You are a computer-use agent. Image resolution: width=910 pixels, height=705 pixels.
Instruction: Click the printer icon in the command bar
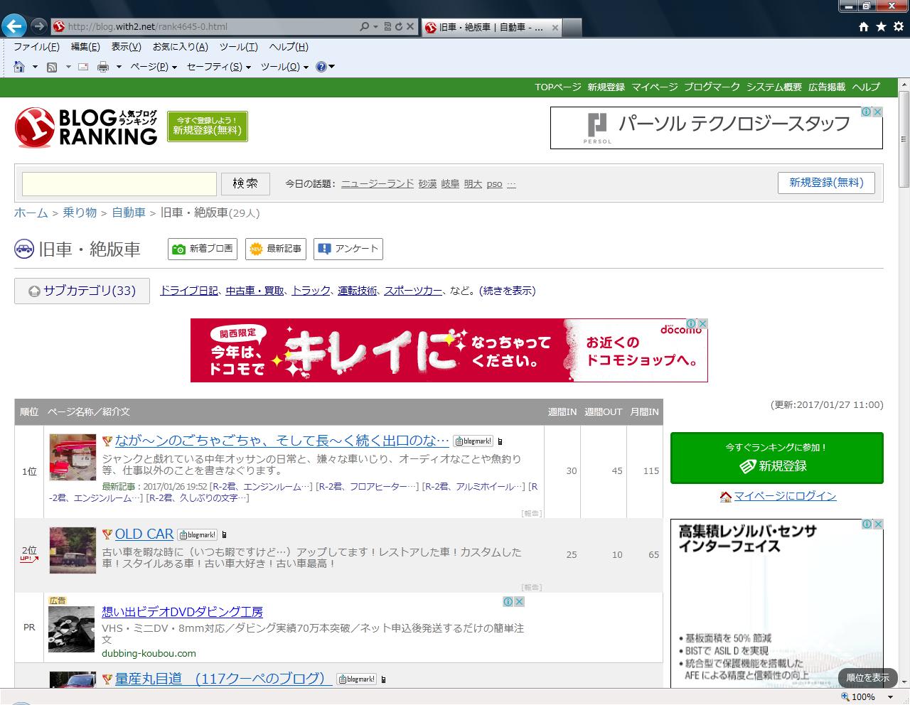103,67
